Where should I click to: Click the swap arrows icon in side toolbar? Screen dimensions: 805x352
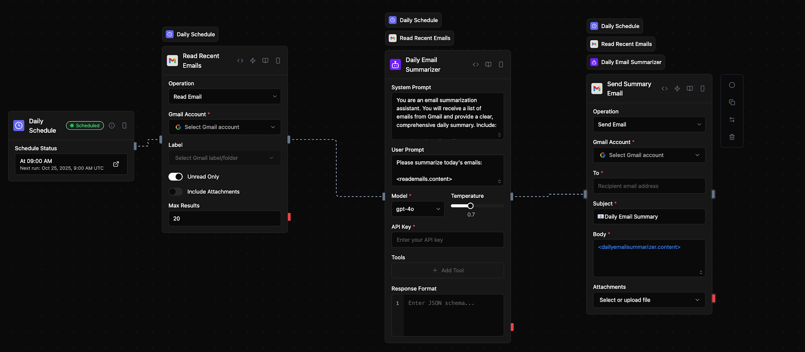[732, 120]
